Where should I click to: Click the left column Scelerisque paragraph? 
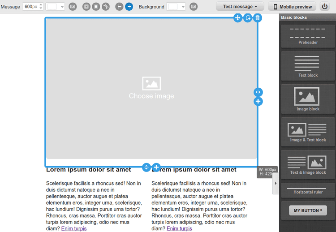[94, 206]
